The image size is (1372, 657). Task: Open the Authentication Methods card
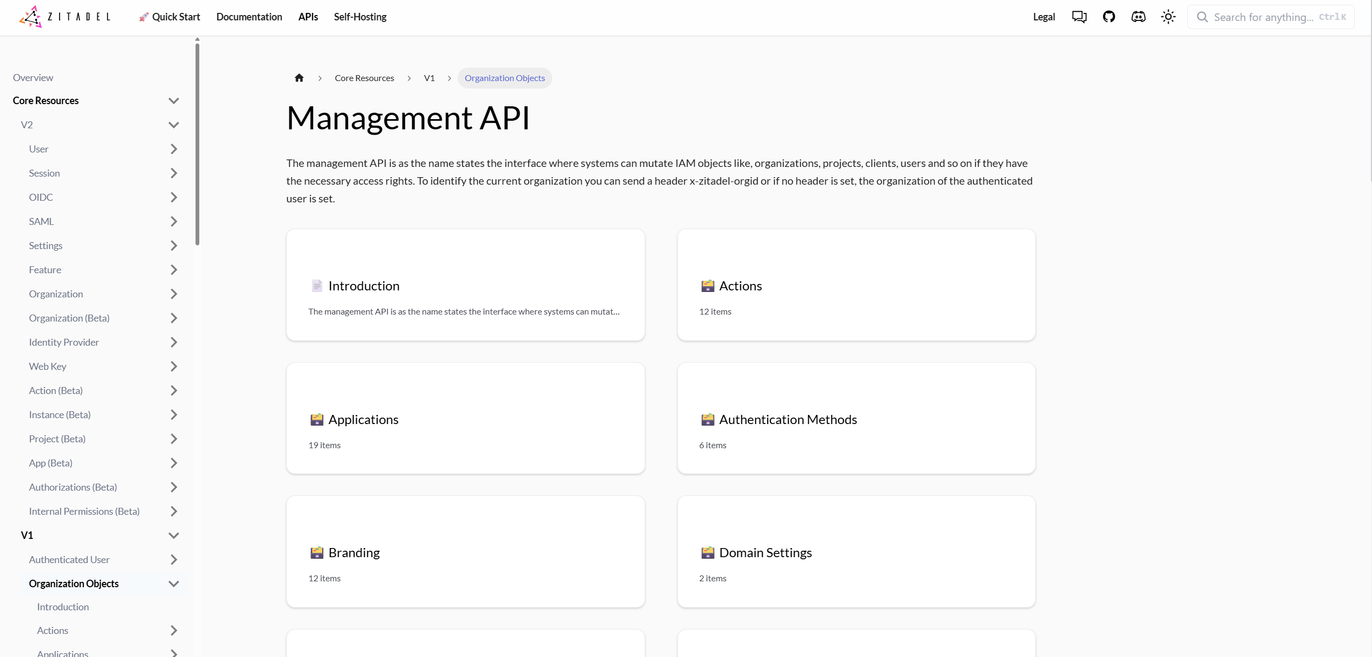(x=856, y=418)
